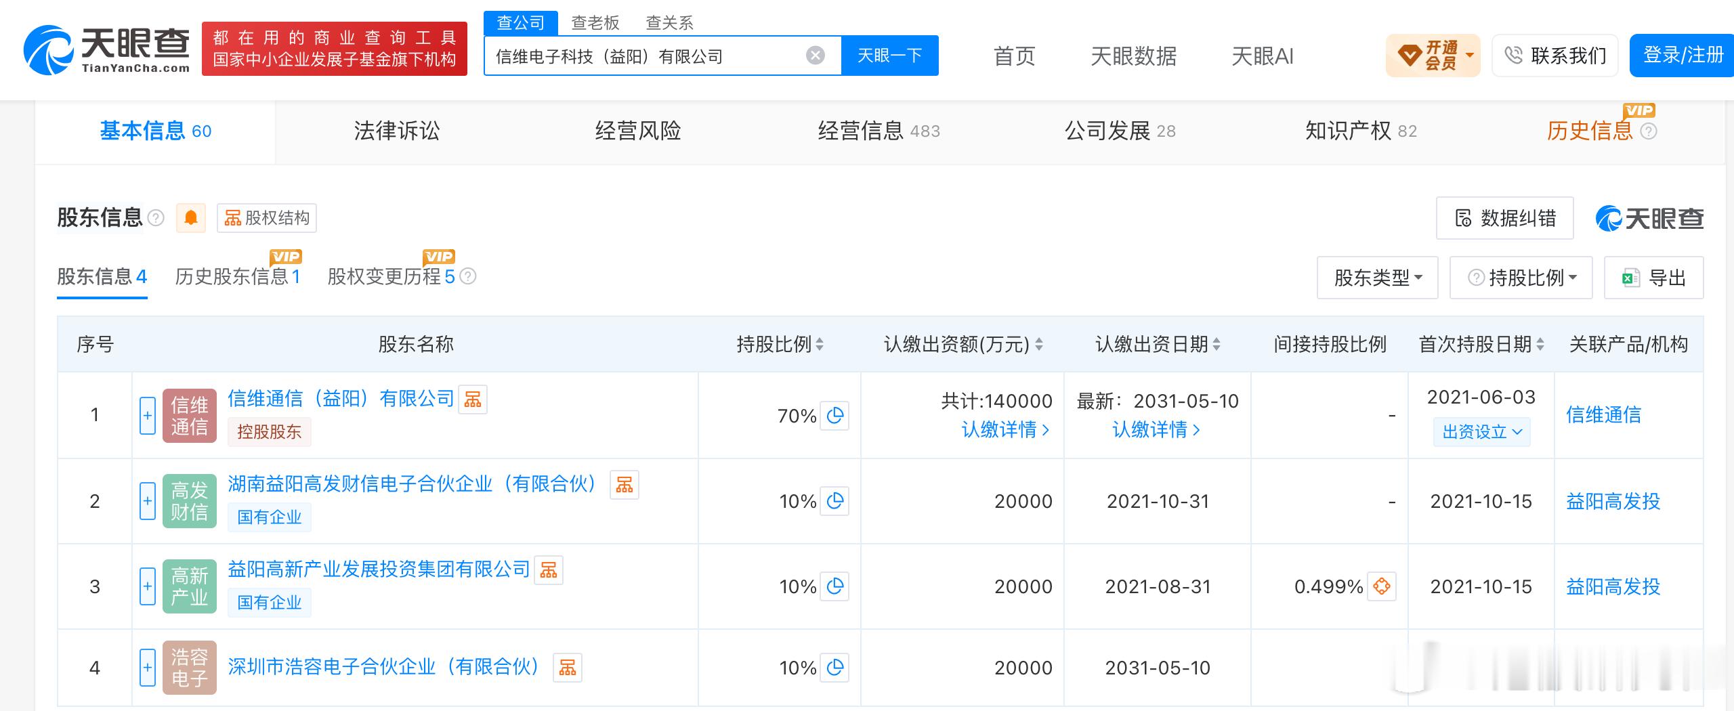Image resolution: width=1734 pixels, height=711 pixels.
Task: Open 股东类型 dropdown filter
Action: pos(1378,278)
